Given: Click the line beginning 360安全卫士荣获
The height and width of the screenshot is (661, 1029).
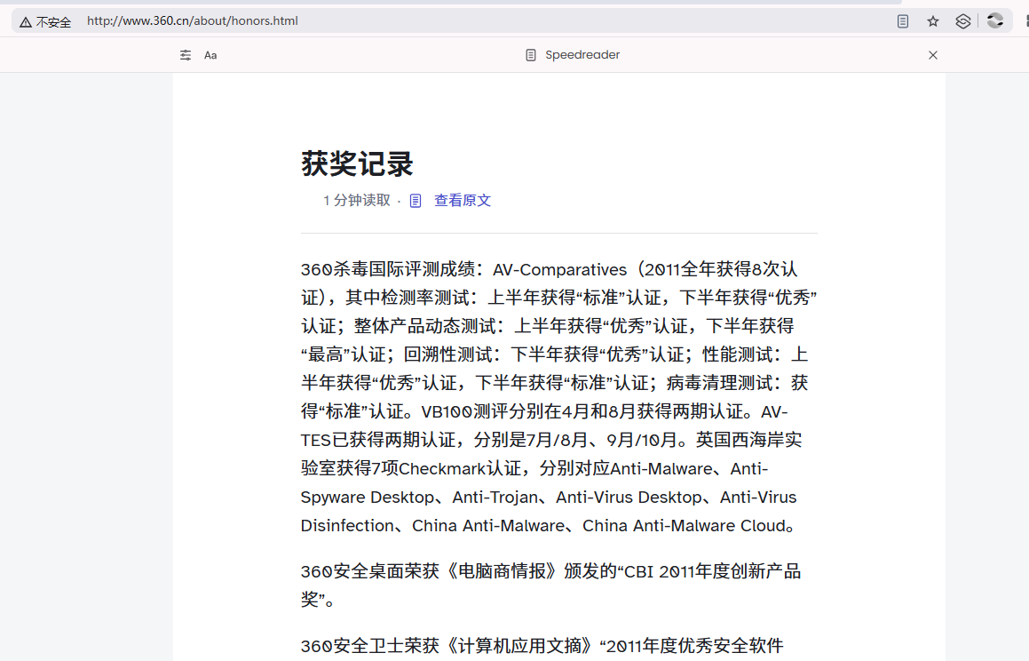Looking at the screenshot, I should [542, 646].
